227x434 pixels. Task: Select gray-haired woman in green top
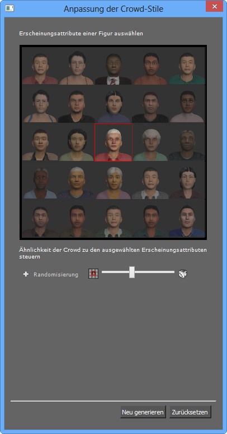coord(150,142)
